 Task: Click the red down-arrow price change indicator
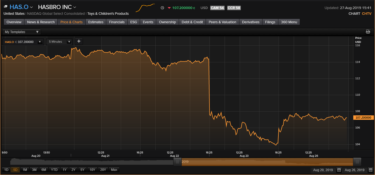tap(169, 8)
